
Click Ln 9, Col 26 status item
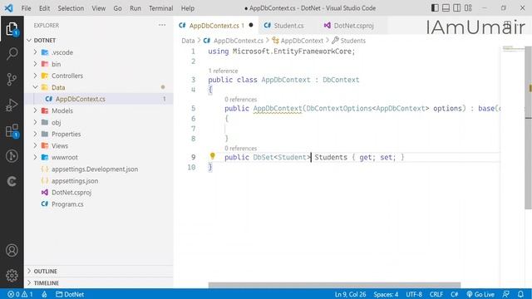click(350, 294)
